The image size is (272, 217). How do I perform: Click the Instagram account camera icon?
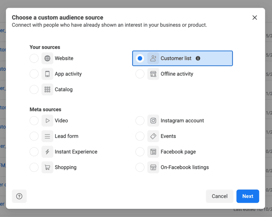tap(153, 121)
